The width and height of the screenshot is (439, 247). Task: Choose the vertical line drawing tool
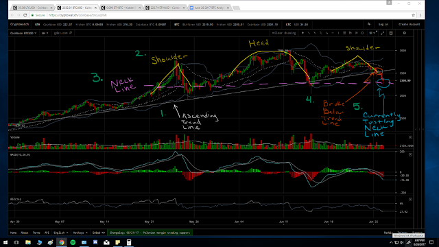pos(338,33)
